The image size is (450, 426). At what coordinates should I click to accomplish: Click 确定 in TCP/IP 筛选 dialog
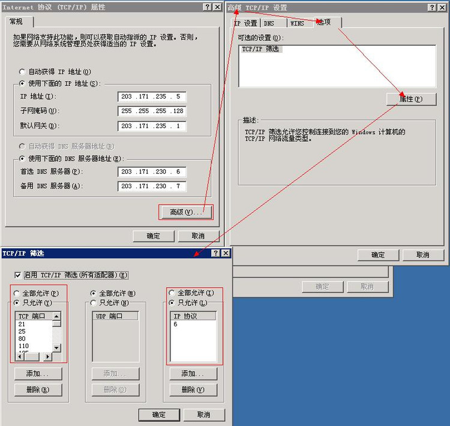(159, 415)
